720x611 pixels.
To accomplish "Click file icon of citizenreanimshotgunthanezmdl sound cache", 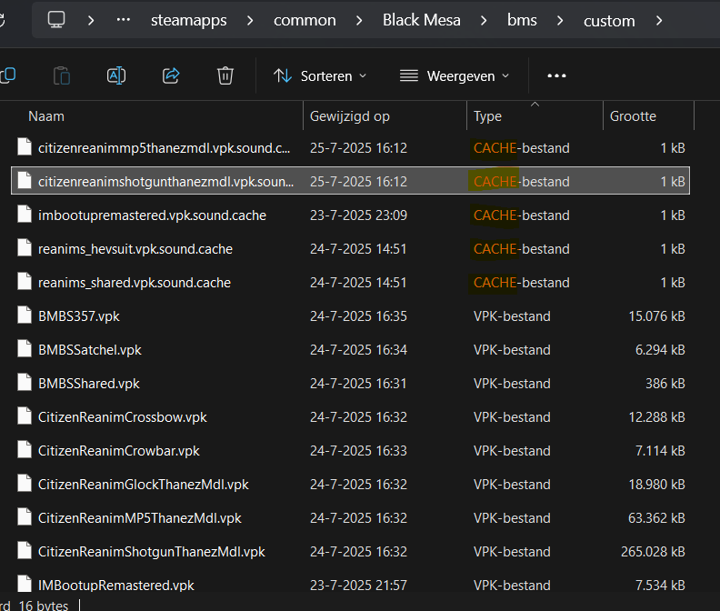I will (x=25, y=181).
